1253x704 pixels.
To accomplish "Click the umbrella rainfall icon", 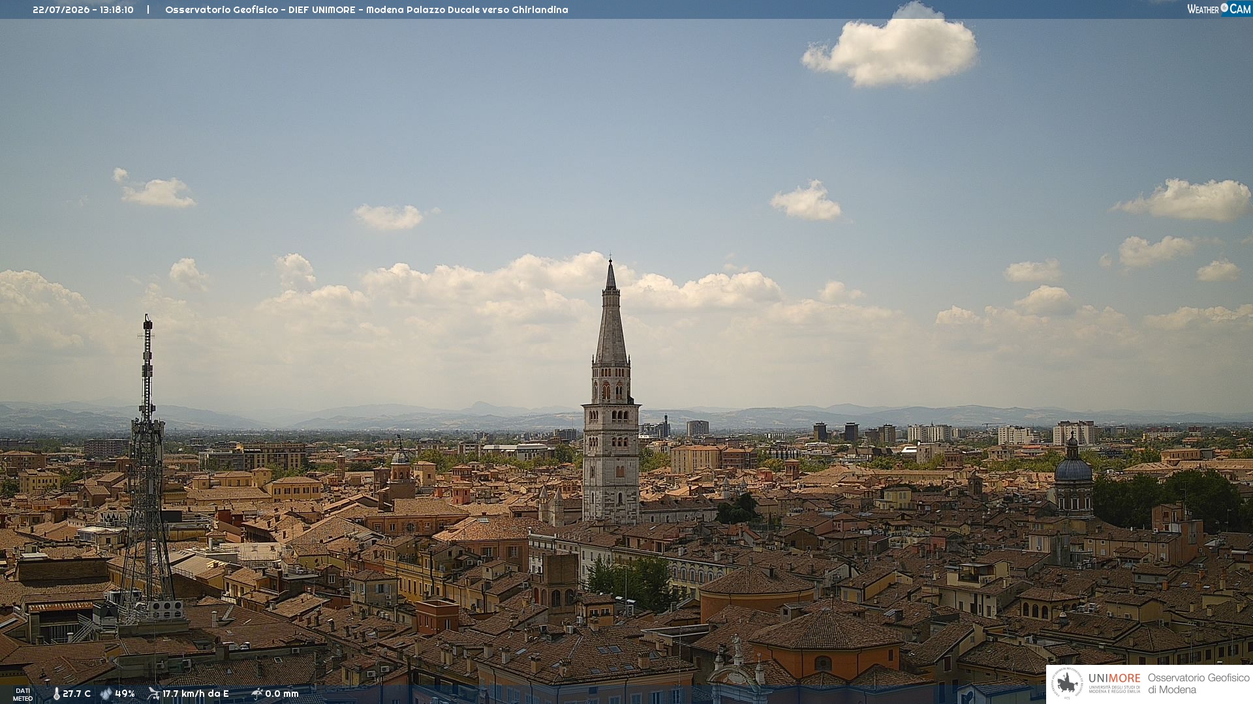I will click(257, 694).
